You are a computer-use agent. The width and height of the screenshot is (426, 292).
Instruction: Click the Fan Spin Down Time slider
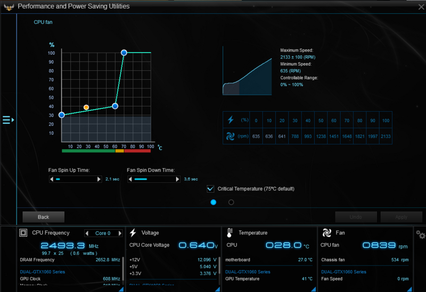pos(153,180)
